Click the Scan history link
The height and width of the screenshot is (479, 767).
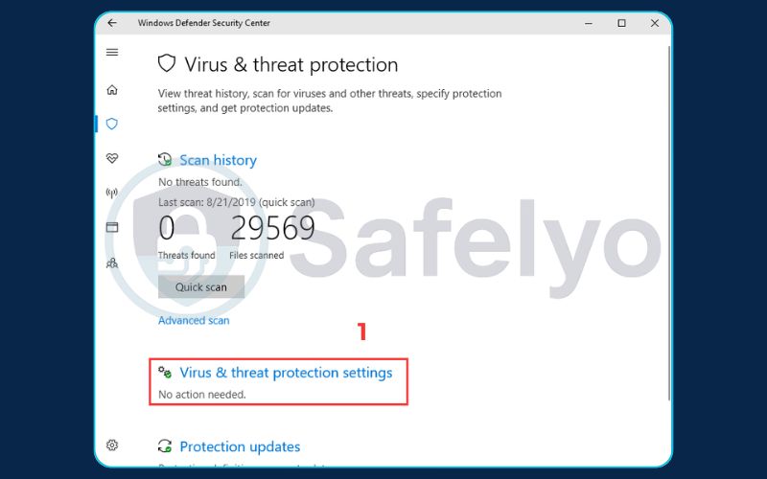(218, 160)
